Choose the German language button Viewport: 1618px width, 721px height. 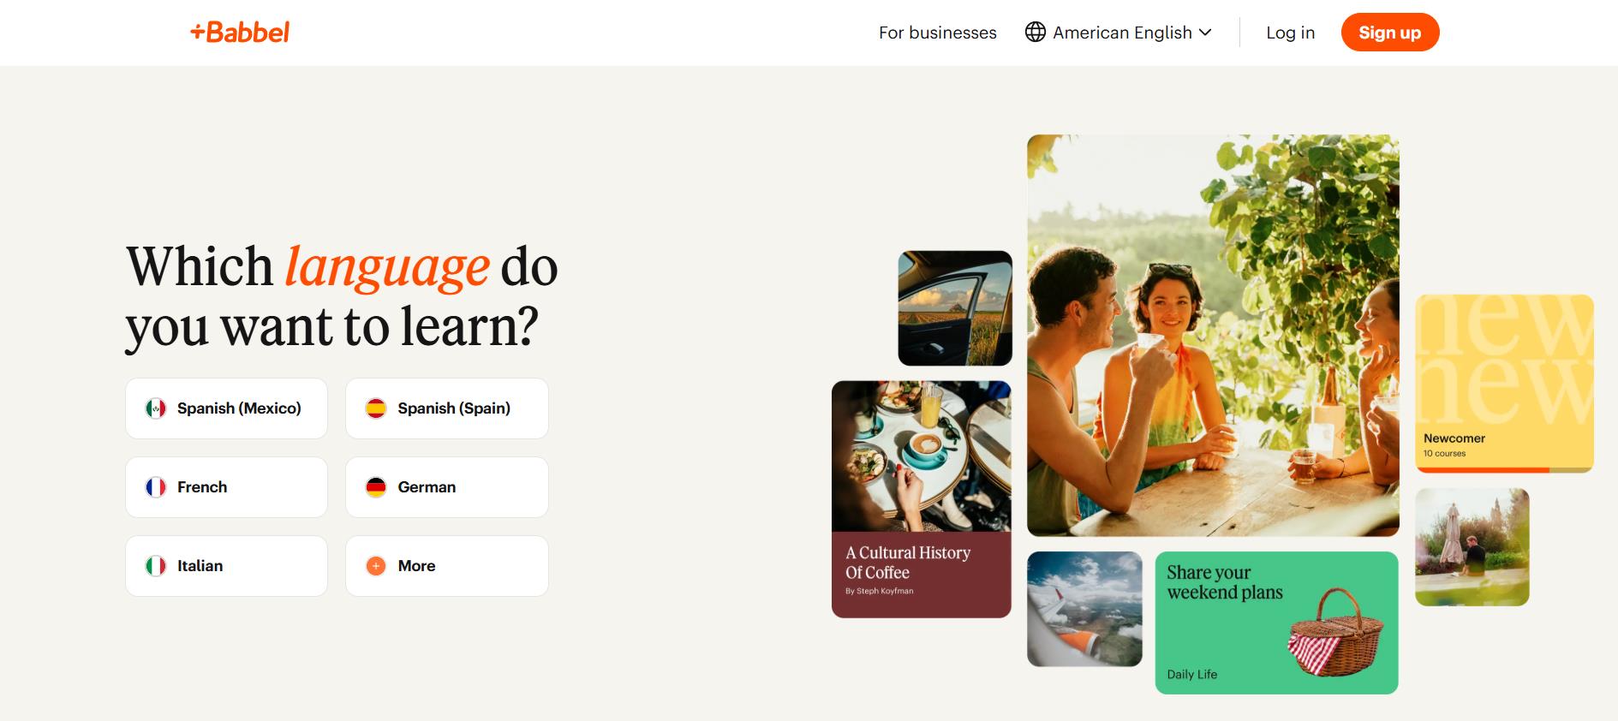[447, 487]
